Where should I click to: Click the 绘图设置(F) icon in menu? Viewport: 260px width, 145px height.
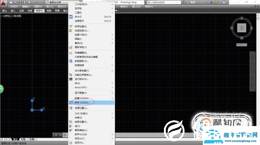tap(71, 122)
